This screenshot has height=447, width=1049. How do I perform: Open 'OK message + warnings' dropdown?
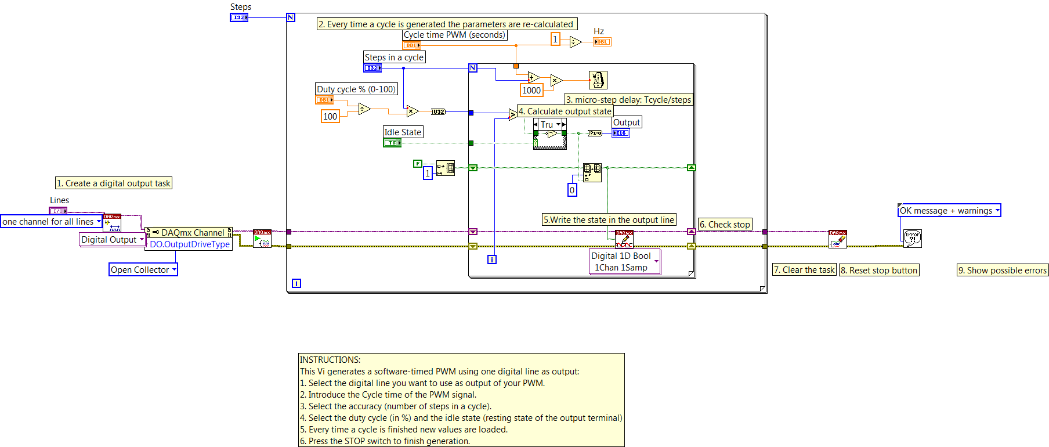click(997, 211)
